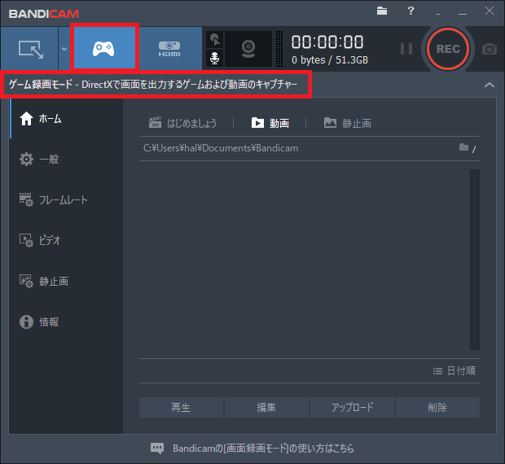
Task: Click the 編集 button
Action: [x=266, y=407]
